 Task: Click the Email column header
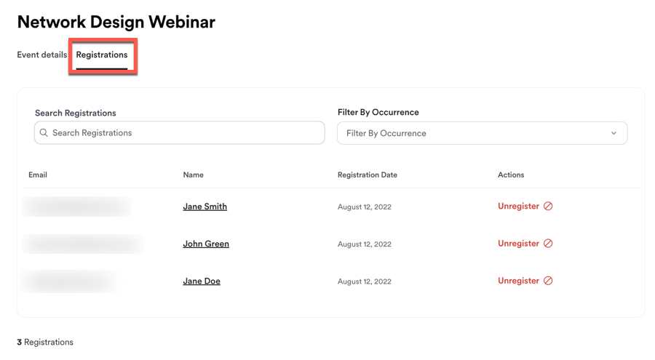pyautogui.click(x=38, y=175)
